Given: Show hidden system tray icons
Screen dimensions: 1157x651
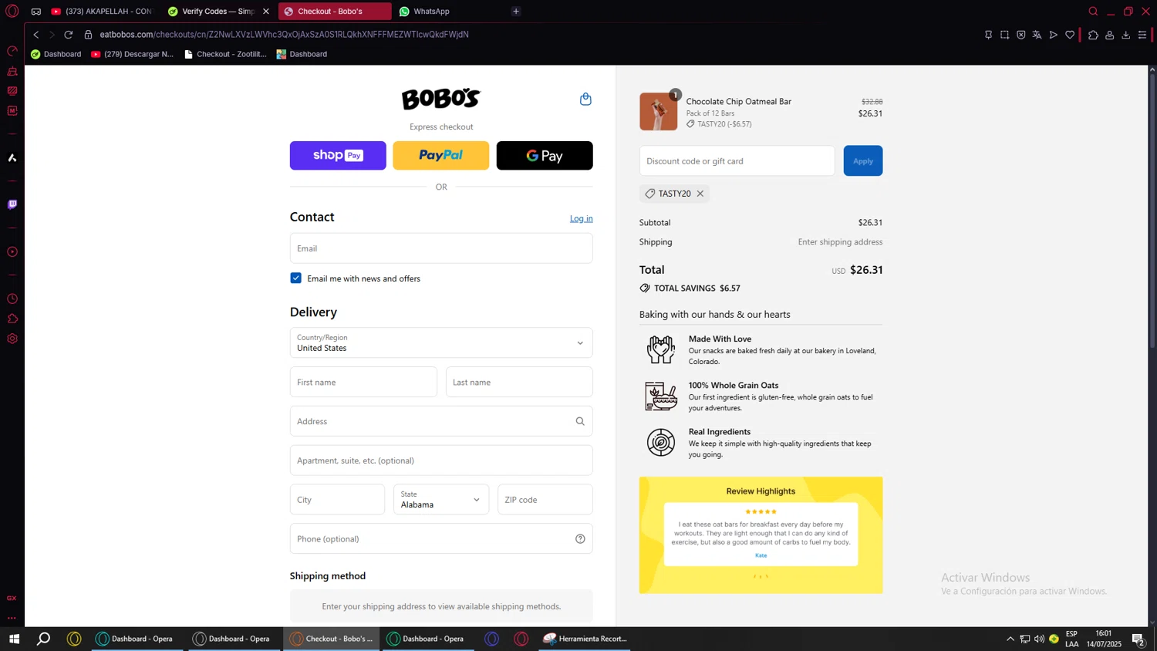Looking at the screenshot, I should 1010,639.
